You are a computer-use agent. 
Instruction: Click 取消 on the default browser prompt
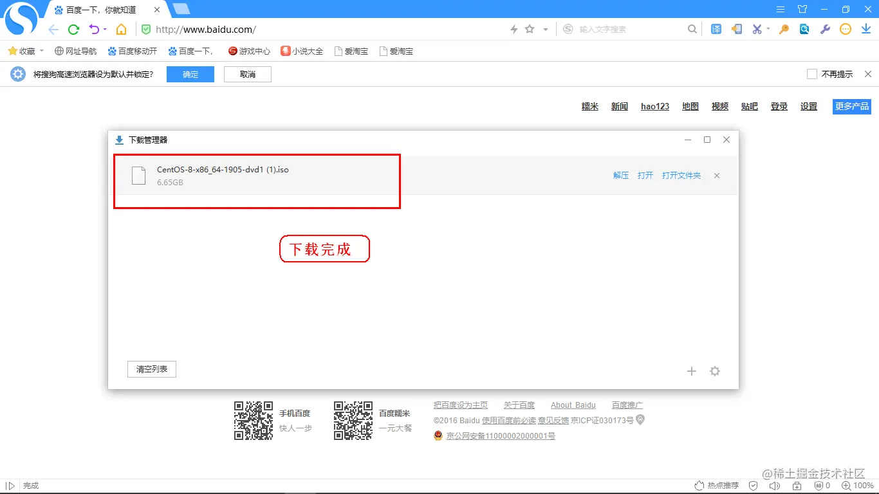point(248,75)
